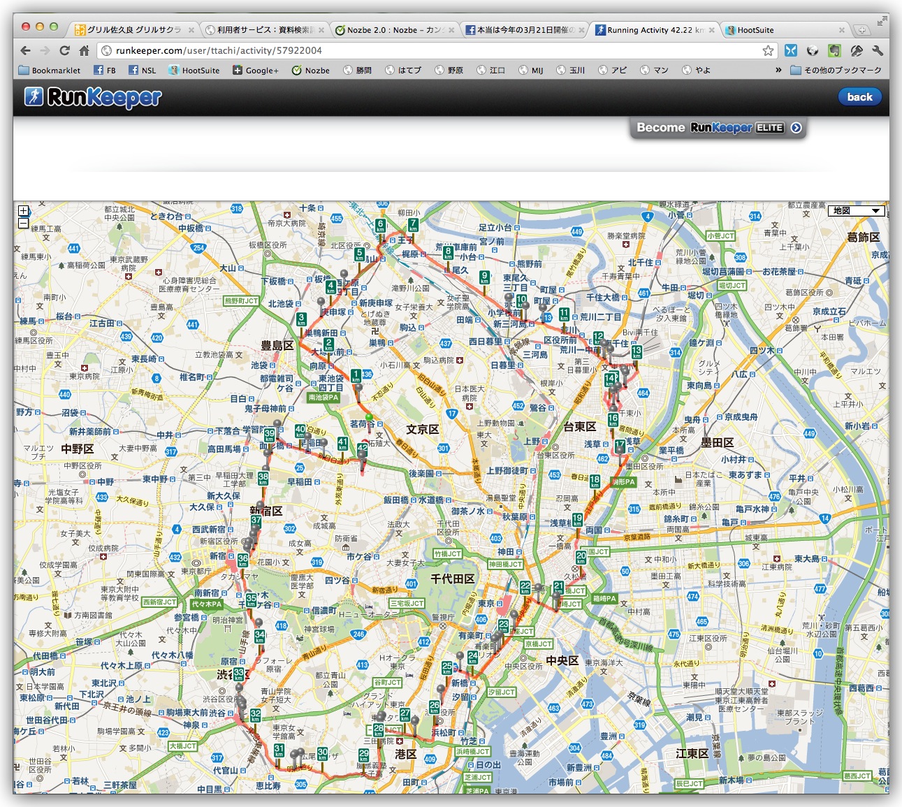The image size is (902, 807).
Task: Go to browser home page
Action: [x=84, y=50]
